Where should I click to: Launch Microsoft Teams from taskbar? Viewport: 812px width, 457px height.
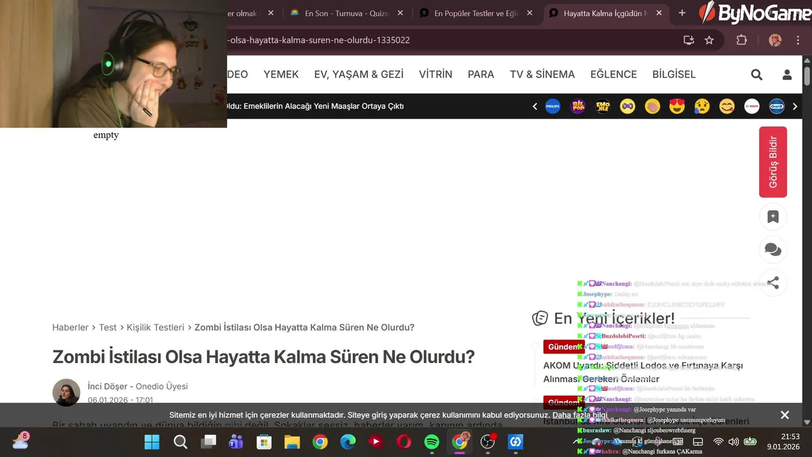pyautogui.click(x=236, y=442)
